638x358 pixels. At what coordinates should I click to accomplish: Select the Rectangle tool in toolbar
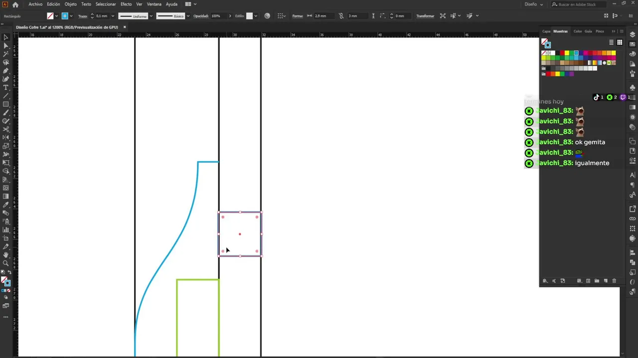[x=6, y=104]
